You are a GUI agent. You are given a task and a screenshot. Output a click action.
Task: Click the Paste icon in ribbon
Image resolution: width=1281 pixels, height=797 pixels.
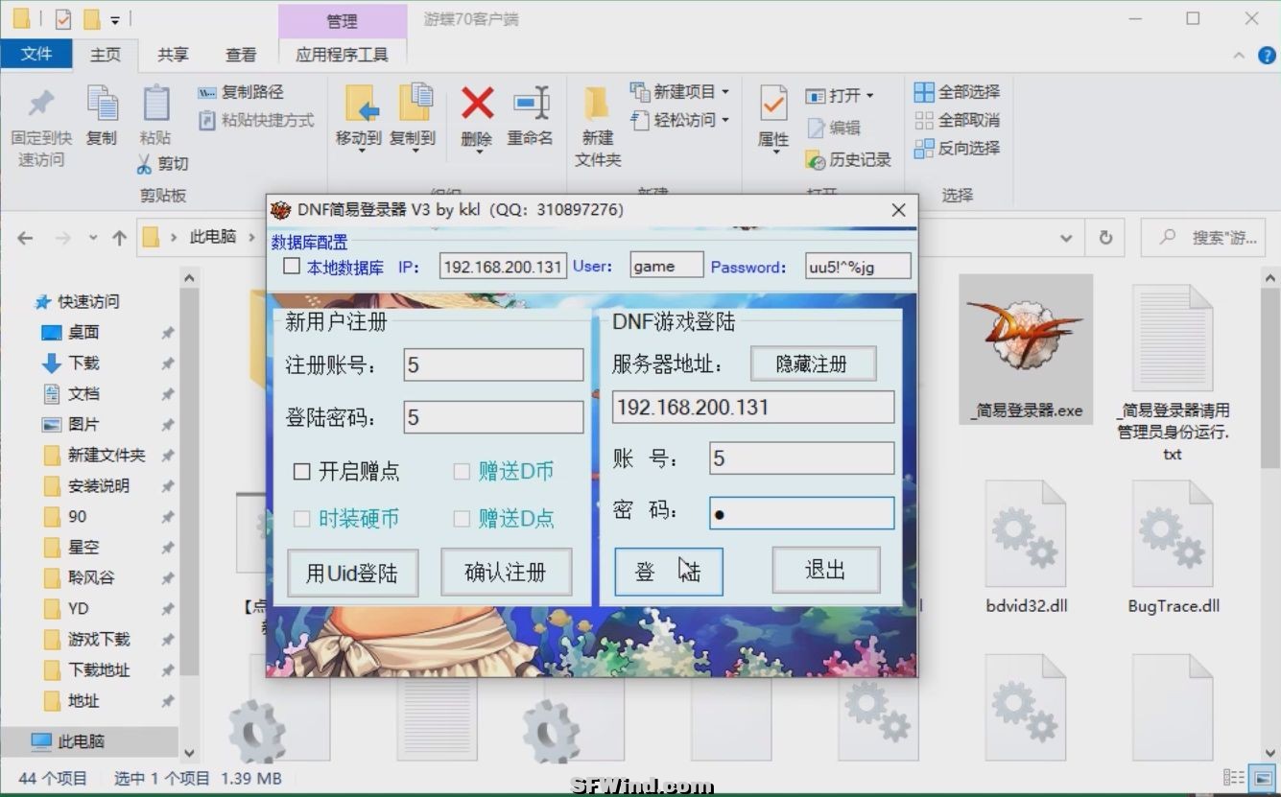click(155, 104)
